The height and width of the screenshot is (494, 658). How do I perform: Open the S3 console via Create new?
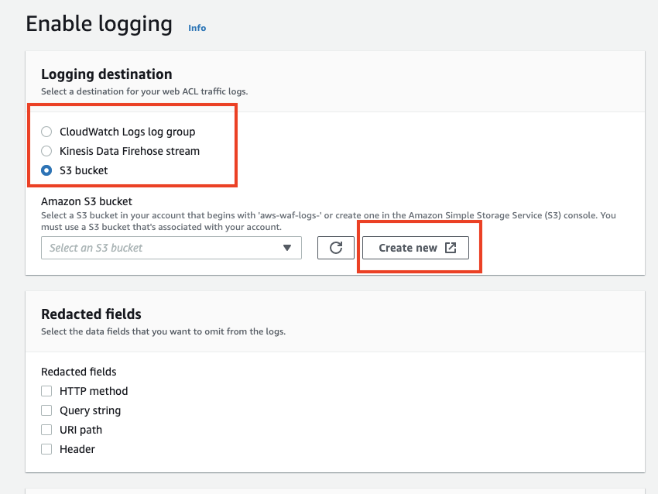point(419,248)
